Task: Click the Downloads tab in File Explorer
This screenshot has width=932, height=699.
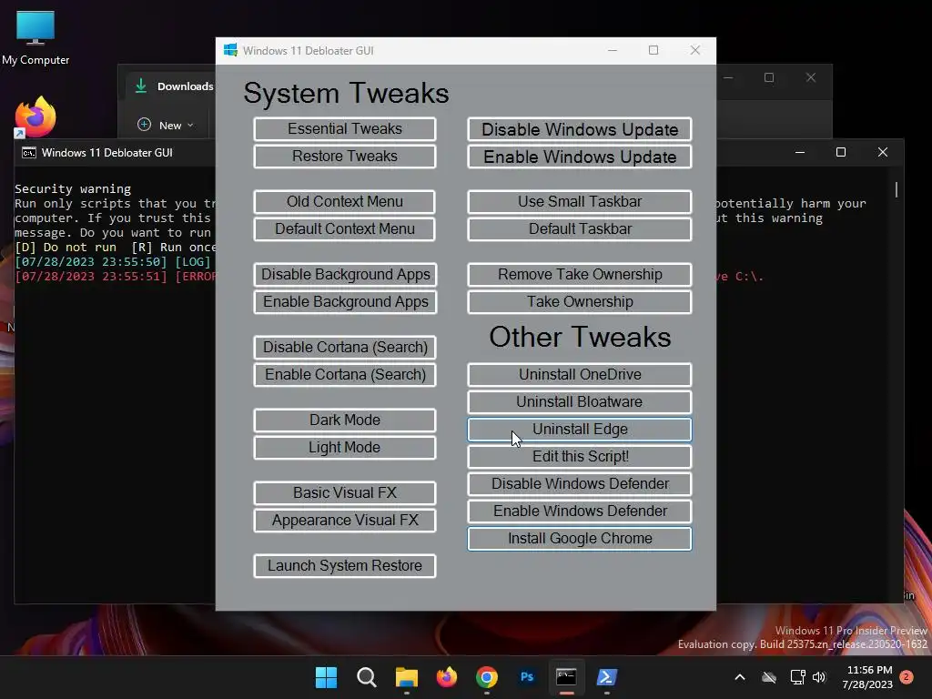Action: coord(174,86)
